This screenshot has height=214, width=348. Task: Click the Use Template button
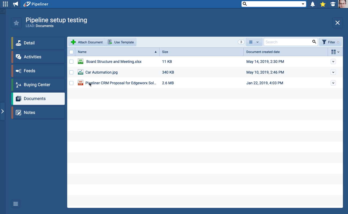coord(121,42)
